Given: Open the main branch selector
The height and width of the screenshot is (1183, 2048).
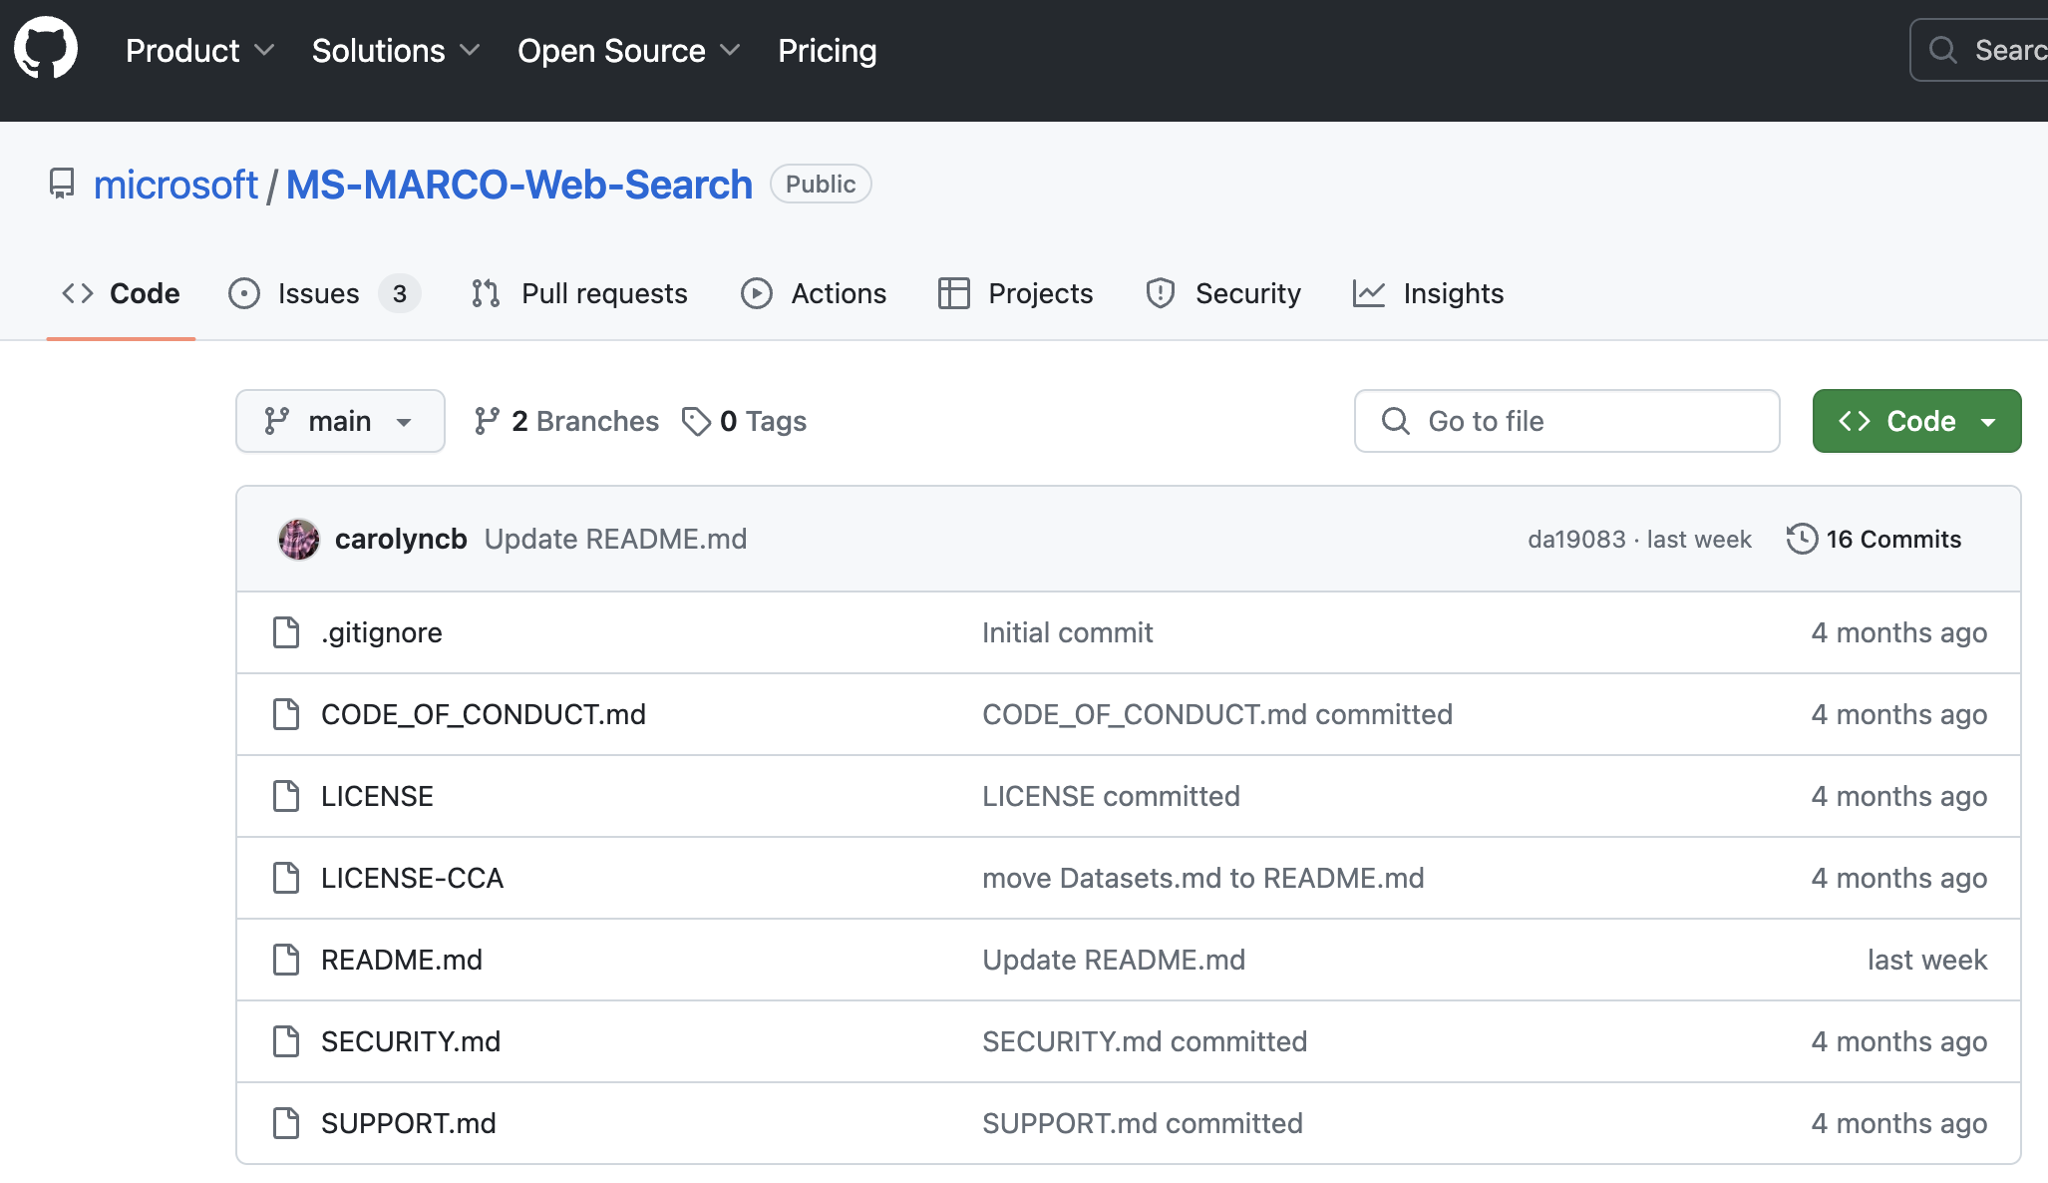Looking at the screenshot, I should tap(340, 420).
